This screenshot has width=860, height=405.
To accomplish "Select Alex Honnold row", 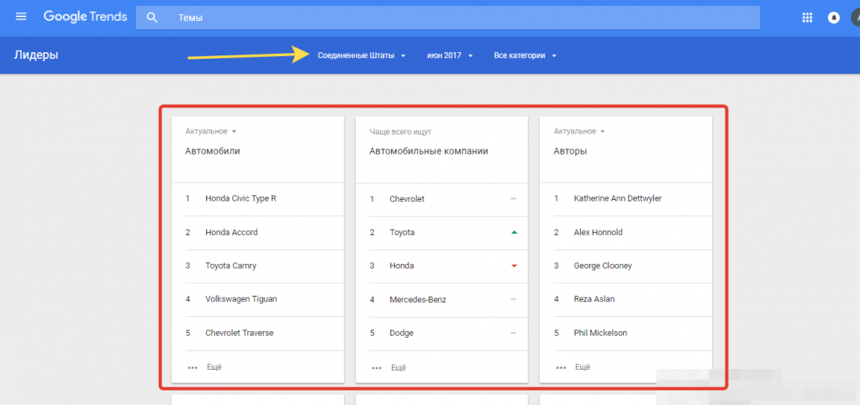I will (x=625, y=233).
